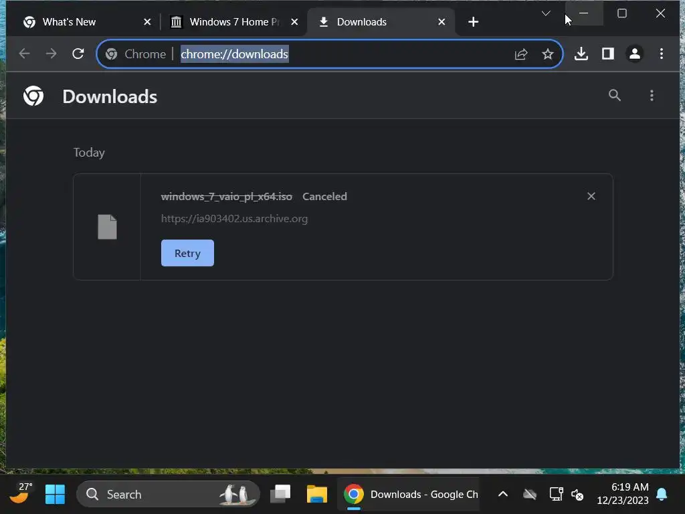
Task: Click the windows_7_vaio_pl_x64.iso file name
Action: pos(226,197)
